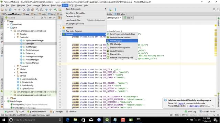Expand the Adapter package
The image size is (220, 123).
pyautogui.click(x=14, y=34)
